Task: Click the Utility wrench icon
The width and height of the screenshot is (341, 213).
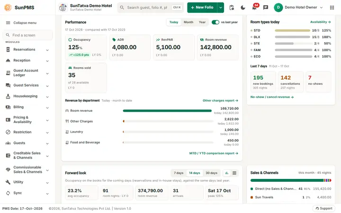Action: pos(8,182)
